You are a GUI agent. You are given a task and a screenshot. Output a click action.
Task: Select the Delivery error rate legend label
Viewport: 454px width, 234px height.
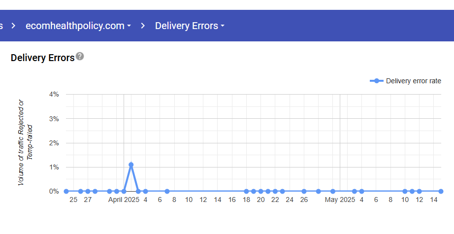point(413,81)
